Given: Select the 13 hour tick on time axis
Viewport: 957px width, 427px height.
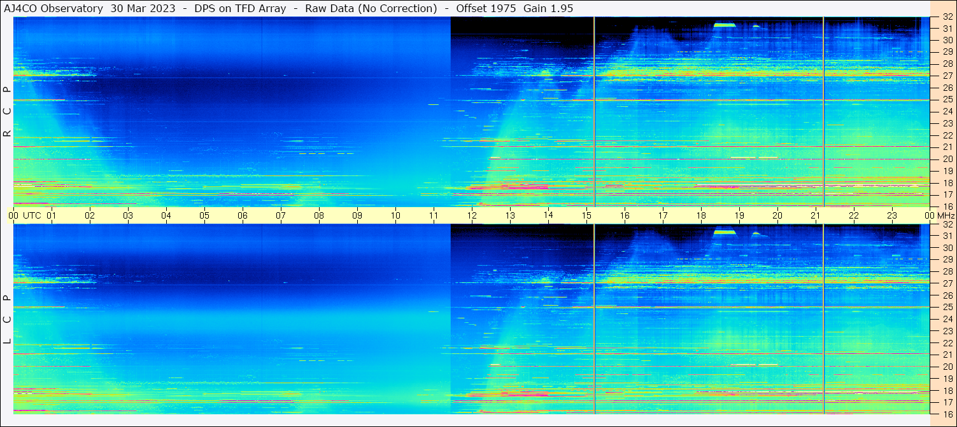Looking at the screenshot, I should tap(510, 215).
